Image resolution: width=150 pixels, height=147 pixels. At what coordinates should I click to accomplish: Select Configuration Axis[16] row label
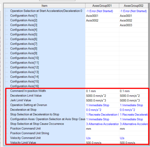(24, 86)
